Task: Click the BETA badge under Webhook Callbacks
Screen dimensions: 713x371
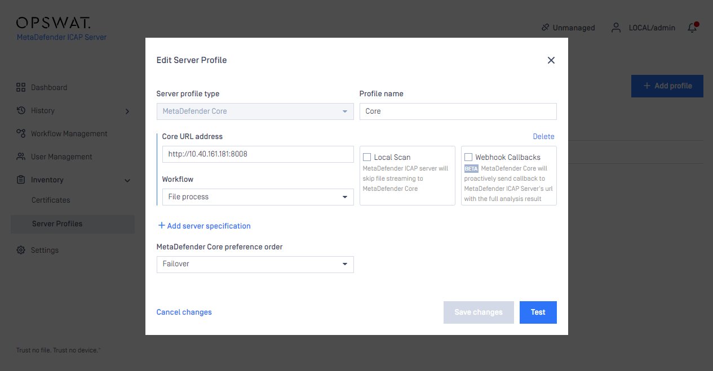Action: click(471, 168)
